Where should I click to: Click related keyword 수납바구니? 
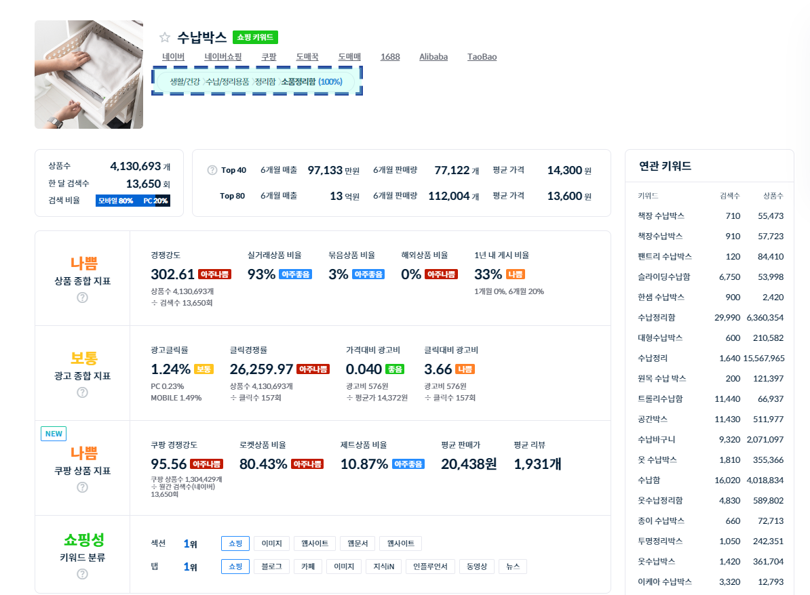(x=656, y=440)
